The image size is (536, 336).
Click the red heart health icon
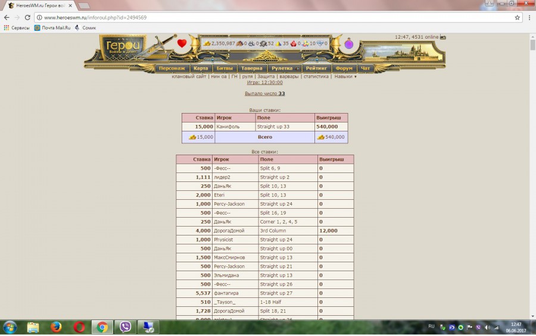[x=182, y=43]
